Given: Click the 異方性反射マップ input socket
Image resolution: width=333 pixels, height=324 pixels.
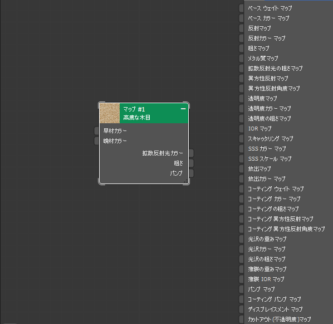Looking at the screenshot, I should pyautogui.click(x=242, y=78).
